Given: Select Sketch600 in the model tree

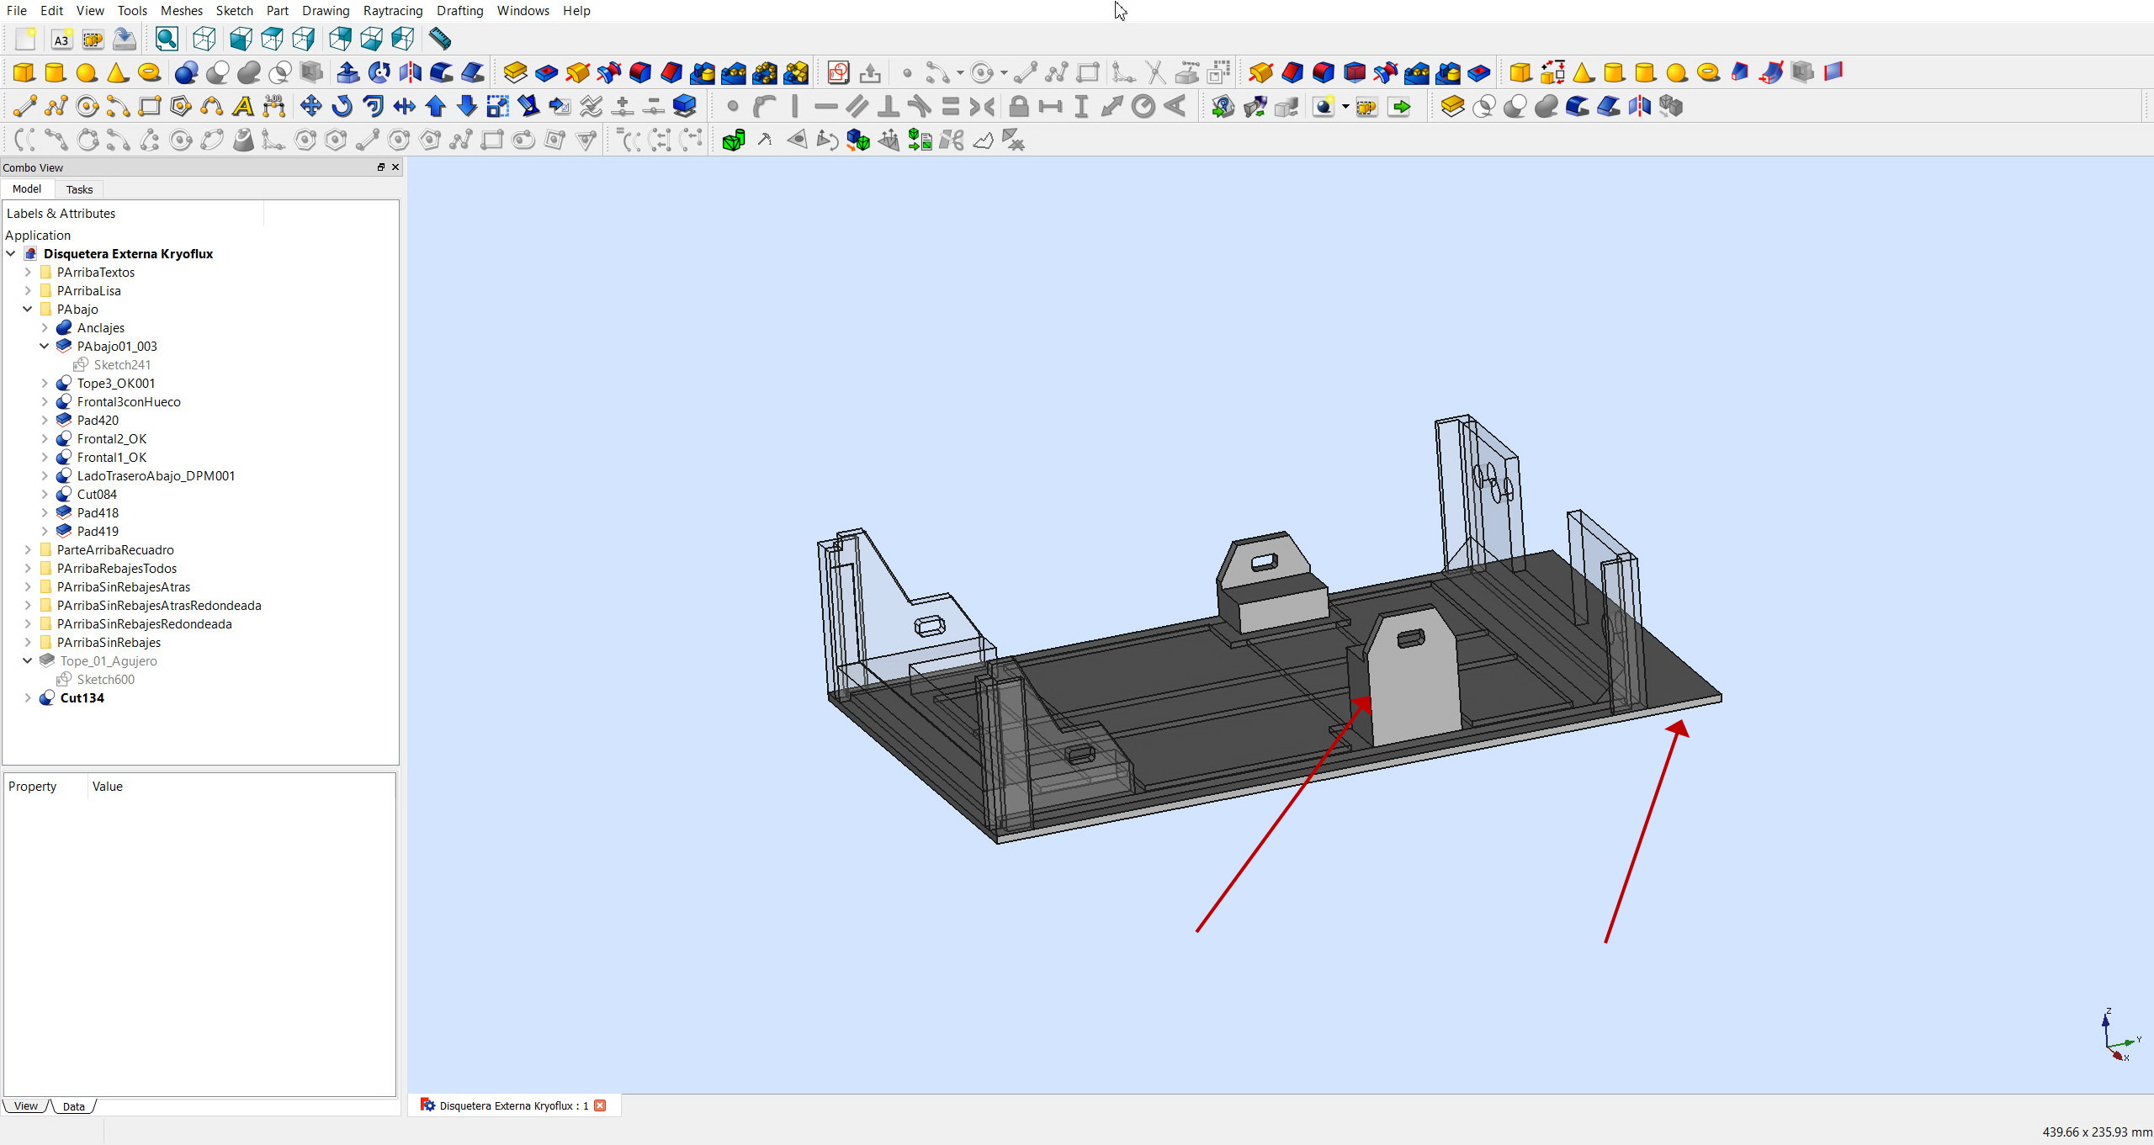Looking at the screenshot, I should (105, 679).
